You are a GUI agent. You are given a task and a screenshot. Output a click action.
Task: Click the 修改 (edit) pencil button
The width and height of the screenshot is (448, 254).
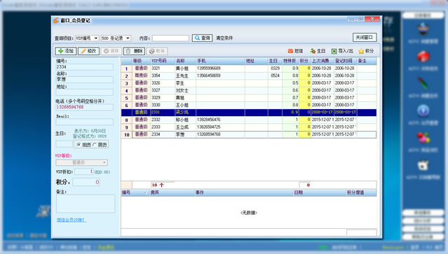pyautogui.click(x=88, y=51)
